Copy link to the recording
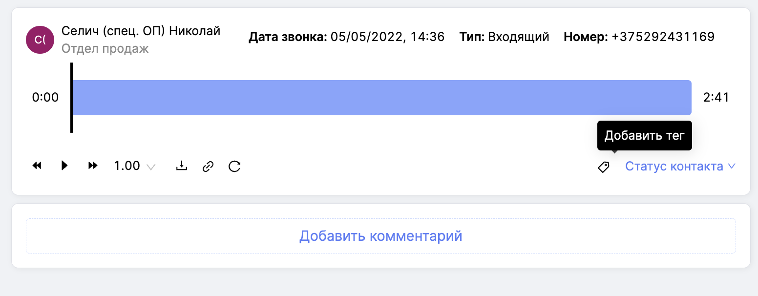Screen dimensions: 758x296 (208, 167)
